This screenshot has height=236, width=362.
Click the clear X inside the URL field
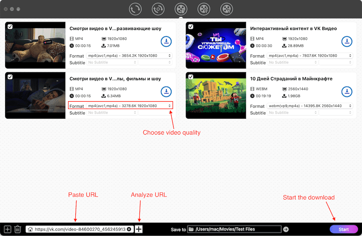click(129, 229)
